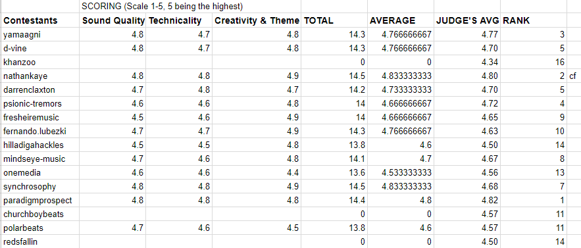Screen dimensions: 581x248
Task: Select the 'Contestants' header cell
Action: click(x=40, y=20)
